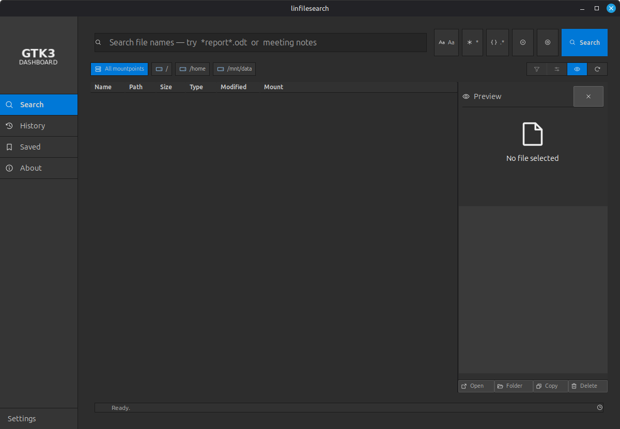
Task: Click the Folder button in preview
Action: tap(514, 386)
